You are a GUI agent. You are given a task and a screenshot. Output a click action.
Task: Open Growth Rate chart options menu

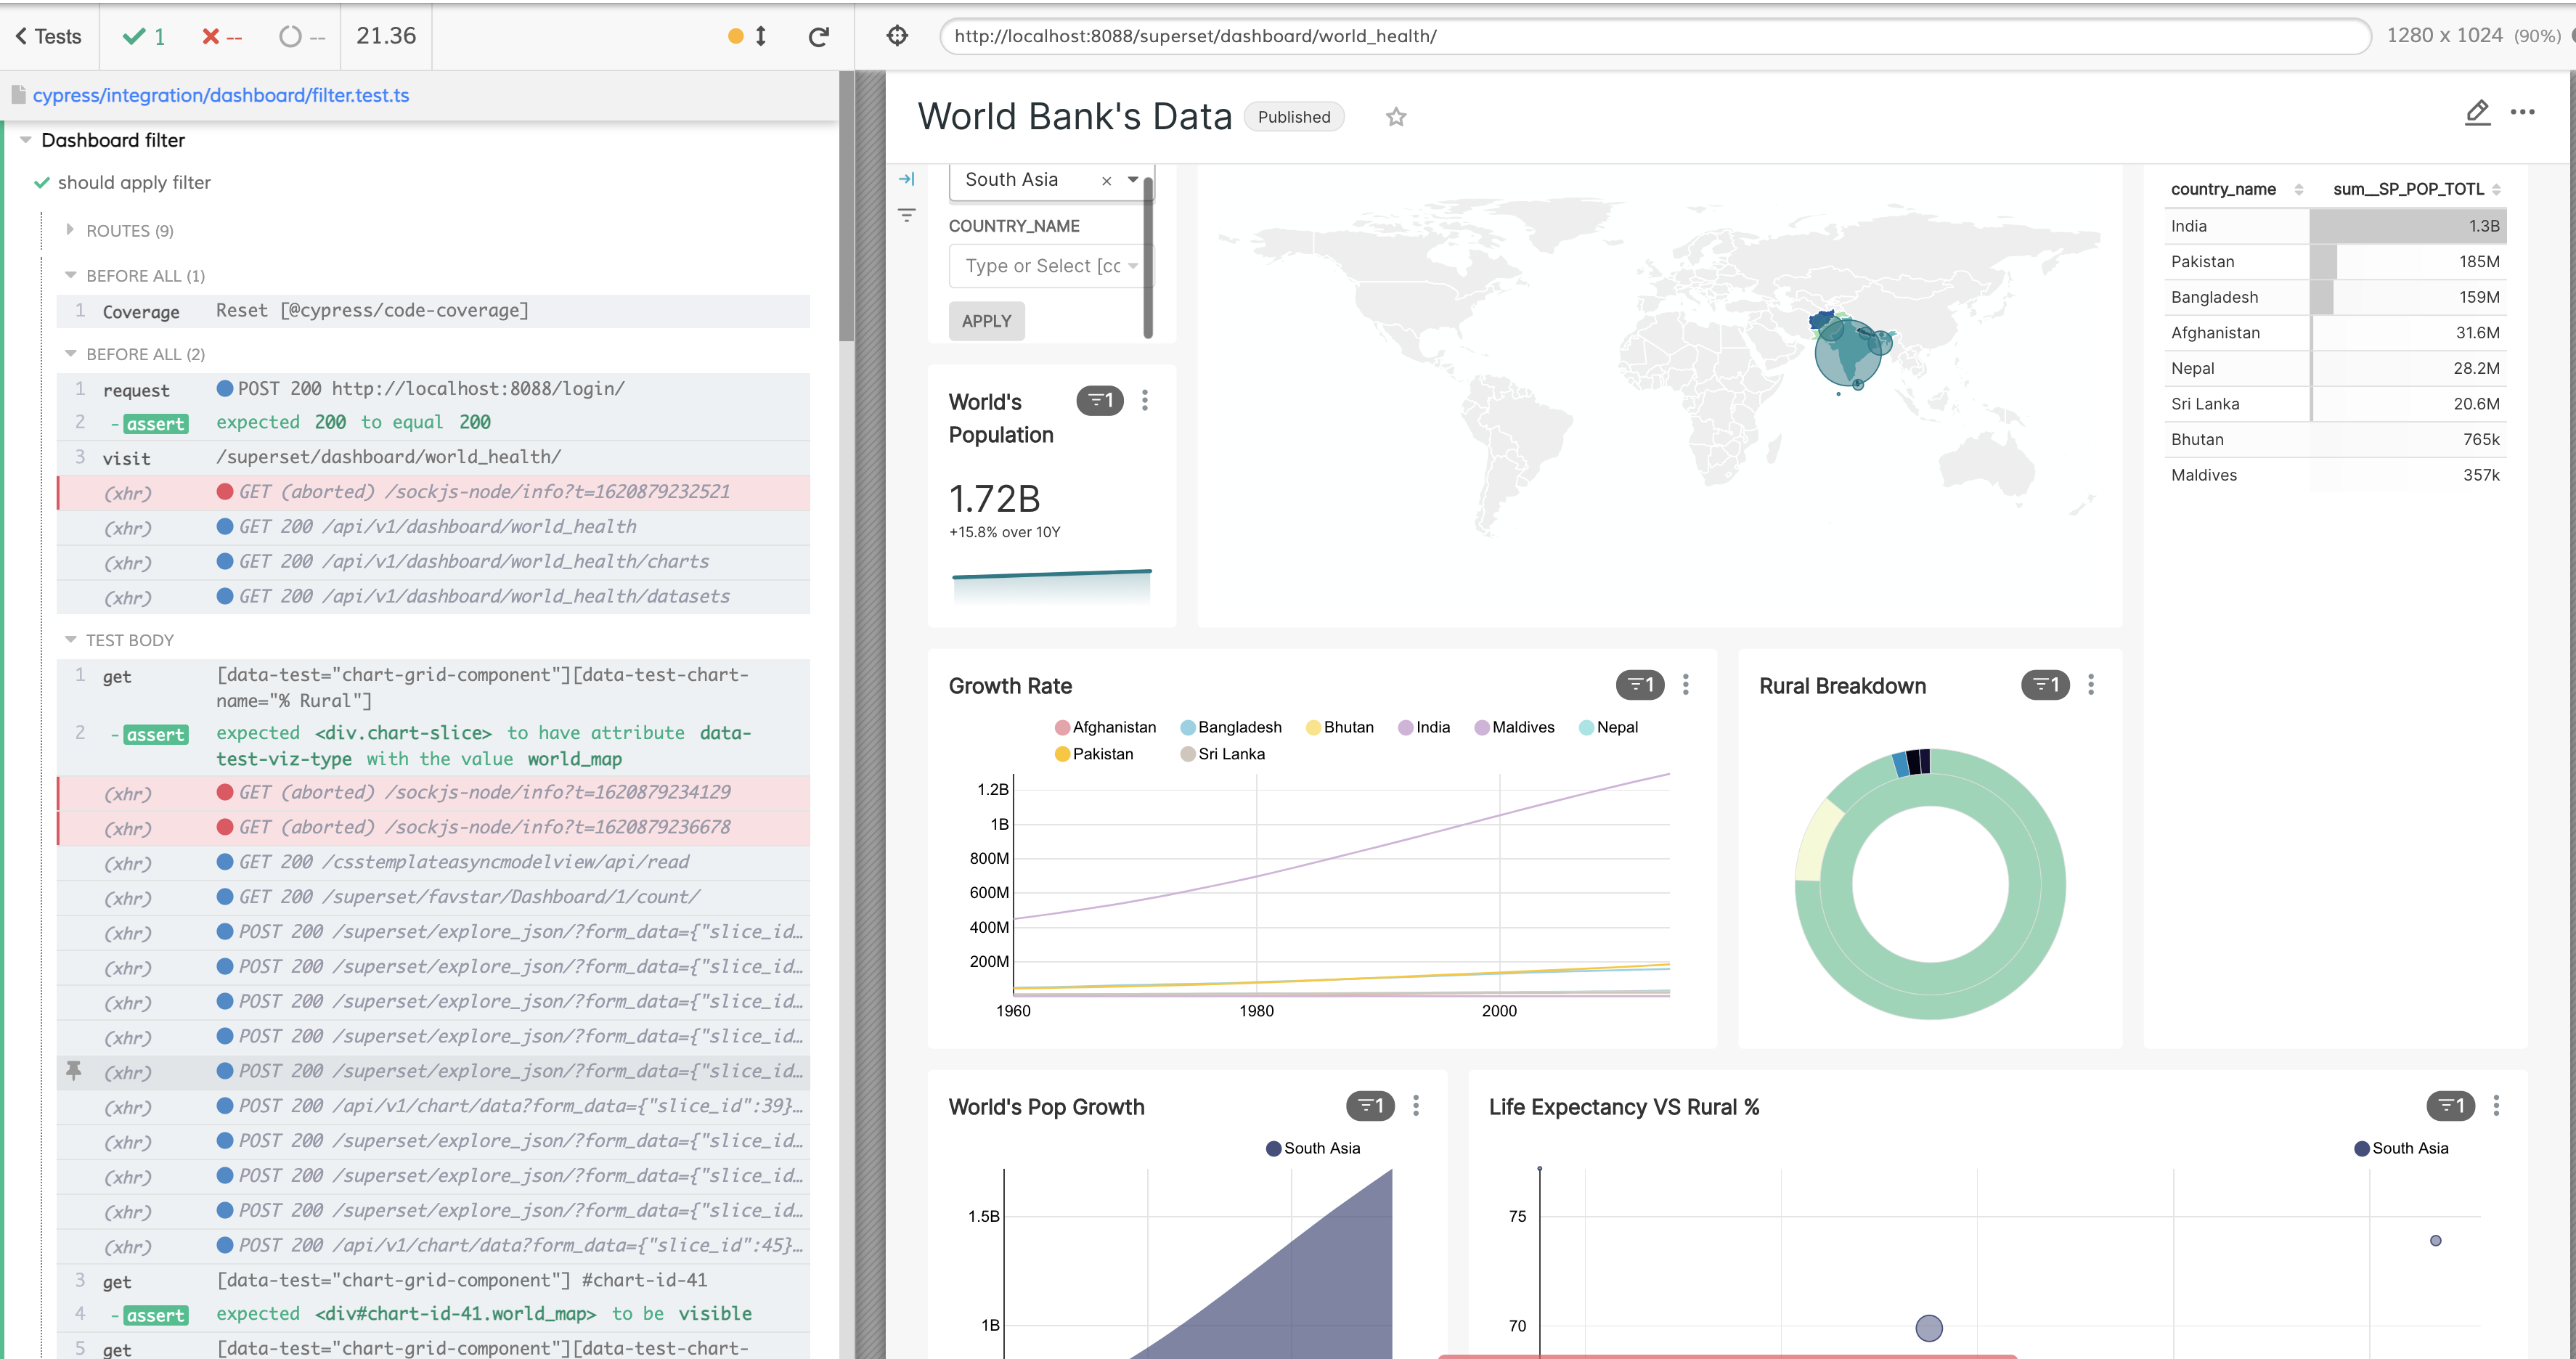(x=1685, y=685)
